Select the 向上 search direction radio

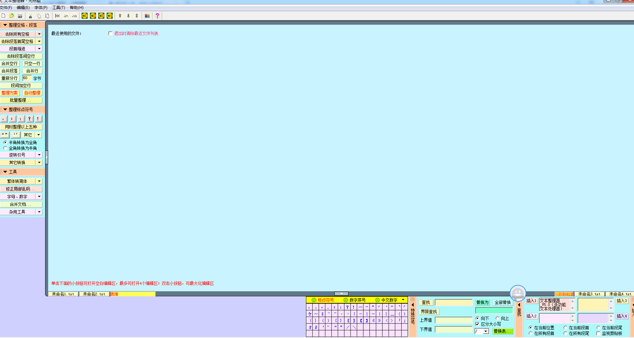pos(498,318)
